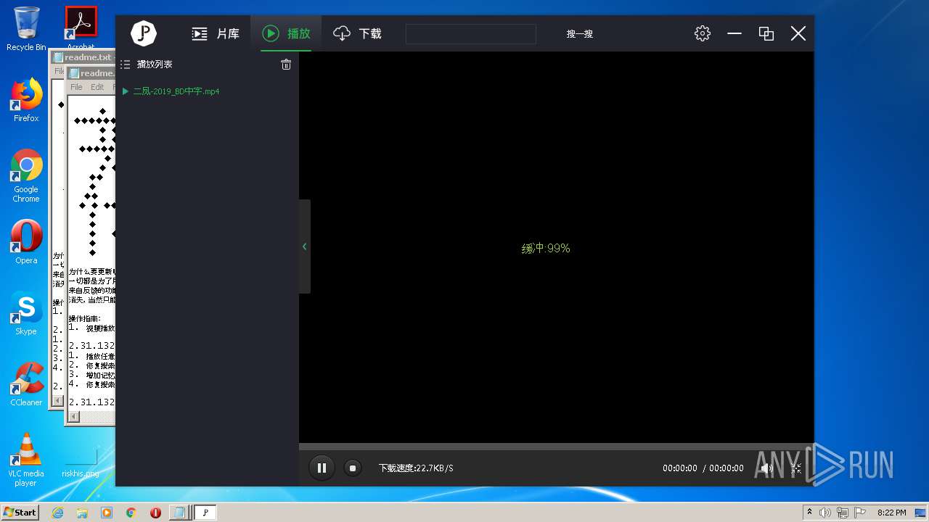Select 二凤-2019_BD中字.mp4 in the playlist
Image resolution: width=929 pixels, height=522 pixels.
click(x=176, y=91)
